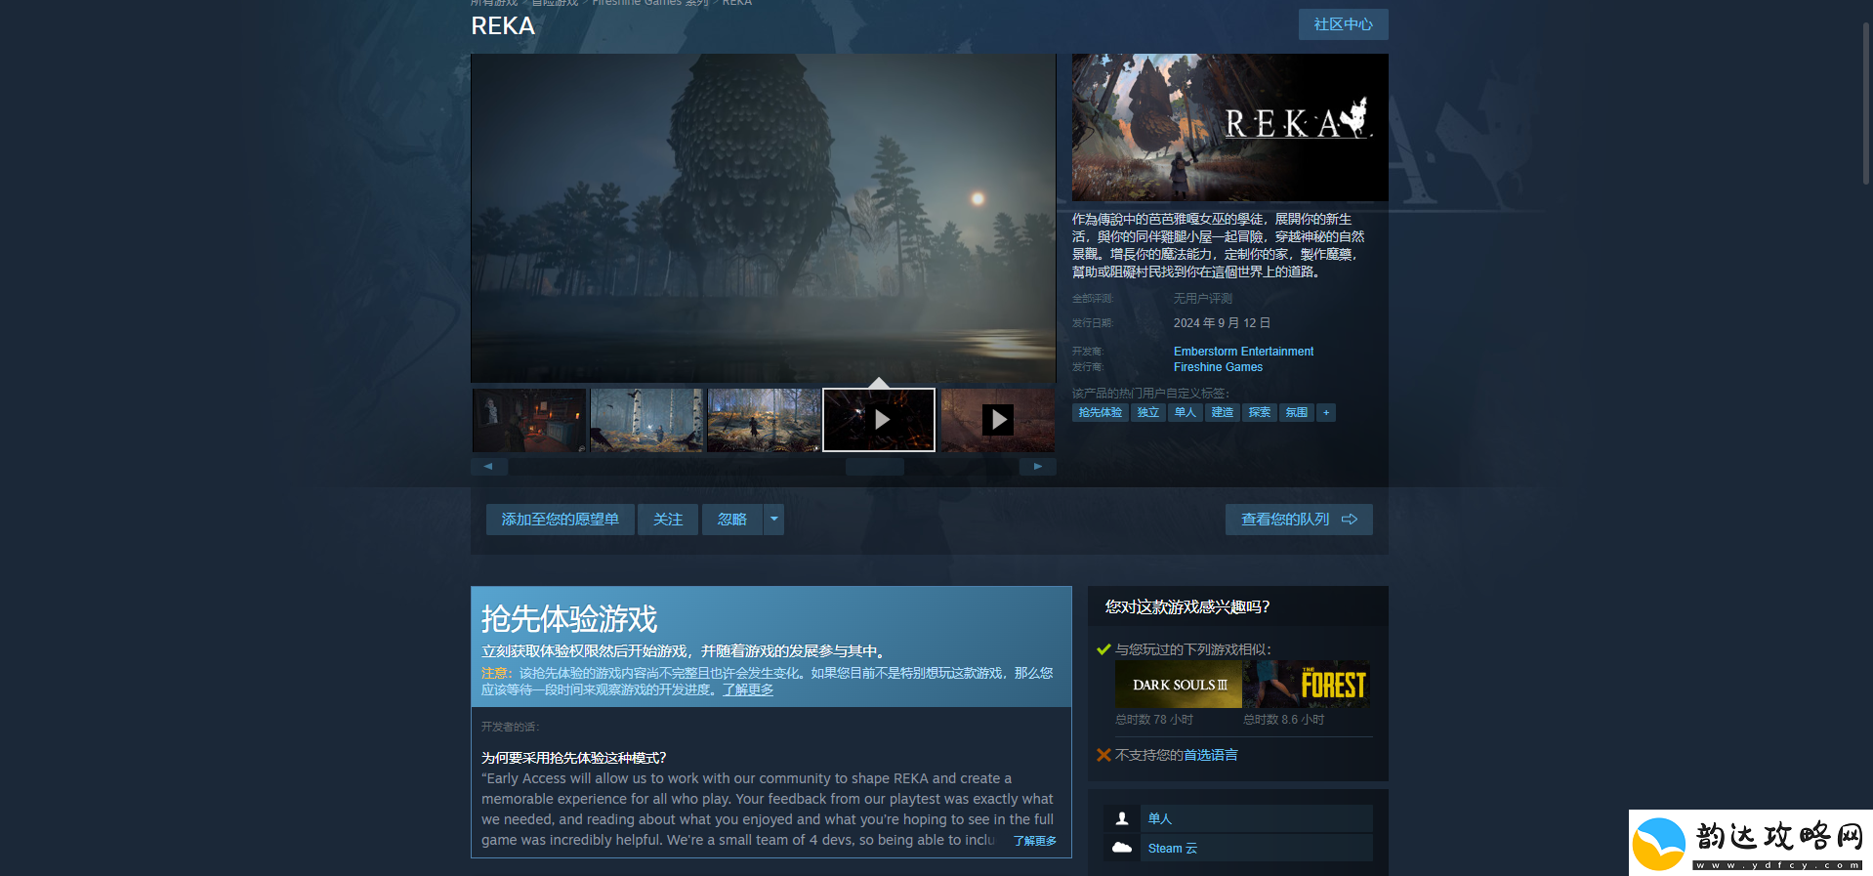
Task: Click the left arrow of thumbnail strip
Action: 488,467
